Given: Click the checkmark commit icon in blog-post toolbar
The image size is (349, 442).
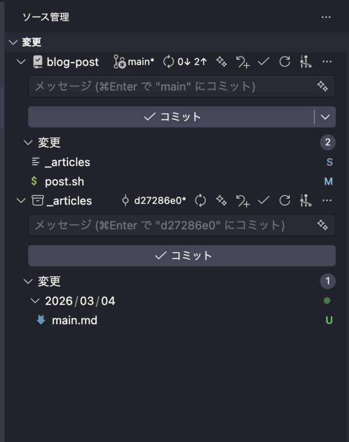Looking at the screenshot, I should coord(263,61).
